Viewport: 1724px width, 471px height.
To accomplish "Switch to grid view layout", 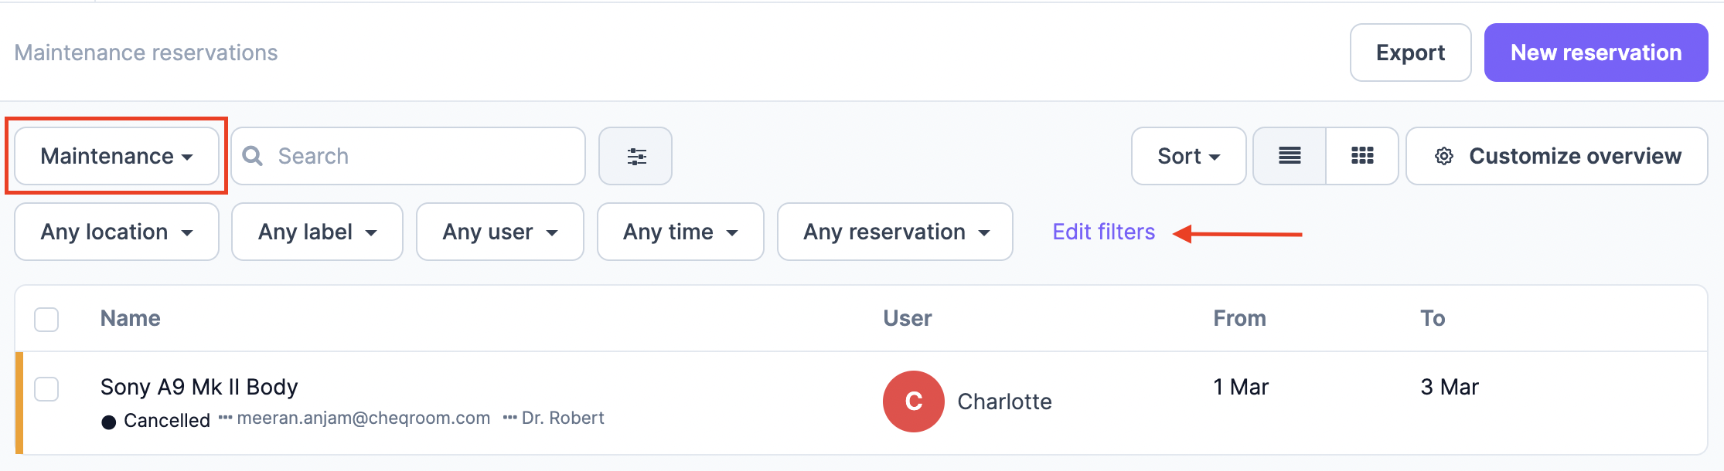I will tap(1362, 156).
